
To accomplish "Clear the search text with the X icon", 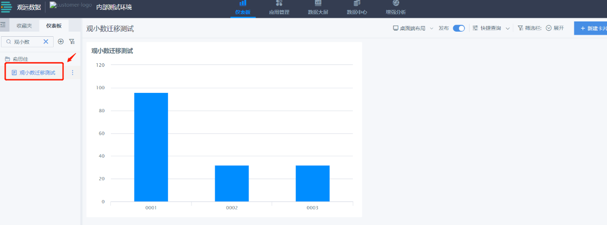I will pyautogui.click(x=45, y=42).
